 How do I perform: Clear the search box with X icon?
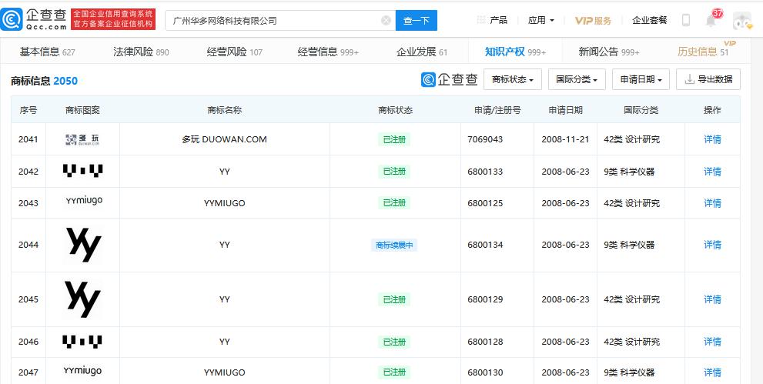tap(386, 21)
